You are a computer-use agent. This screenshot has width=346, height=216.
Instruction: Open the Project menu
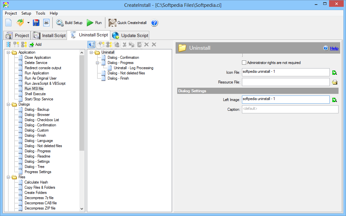[x=11, y=13]
